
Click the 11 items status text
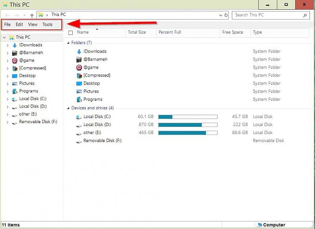[x=11, y=225]
